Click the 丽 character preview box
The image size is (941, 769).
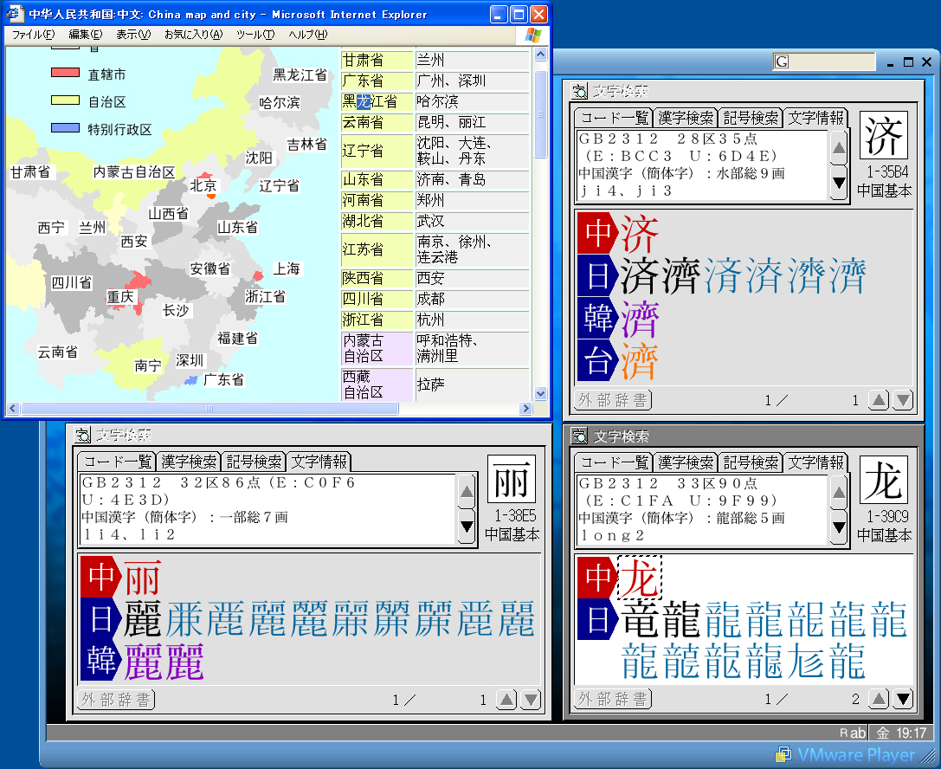point(512,481)
